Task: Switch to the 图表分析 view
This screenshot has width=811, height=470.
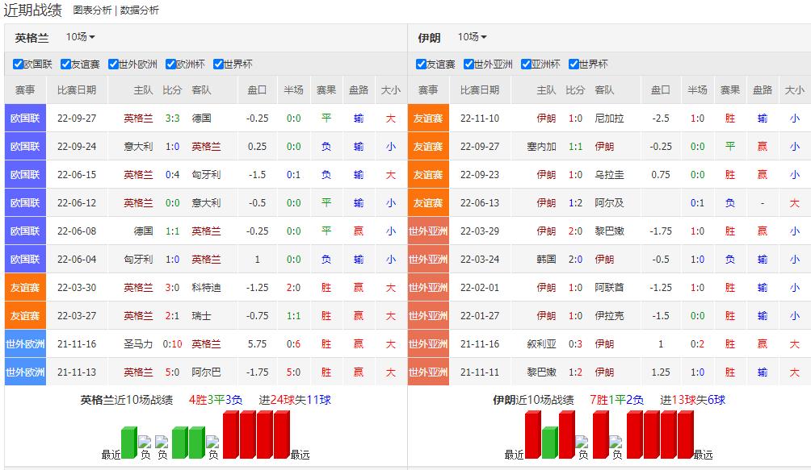Action: pyautogui.click(x=90, y=10)
